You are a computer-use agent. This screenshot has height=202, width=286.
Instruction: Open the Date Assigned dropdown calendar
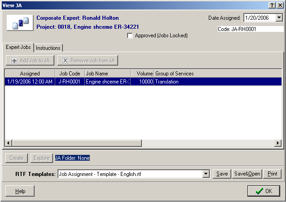pos(279,18)
